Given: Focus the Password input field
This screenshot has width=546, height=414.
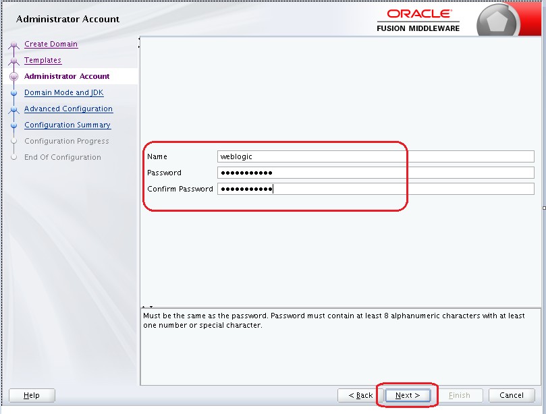Looking at the screenshot, I should click(376, 173).
